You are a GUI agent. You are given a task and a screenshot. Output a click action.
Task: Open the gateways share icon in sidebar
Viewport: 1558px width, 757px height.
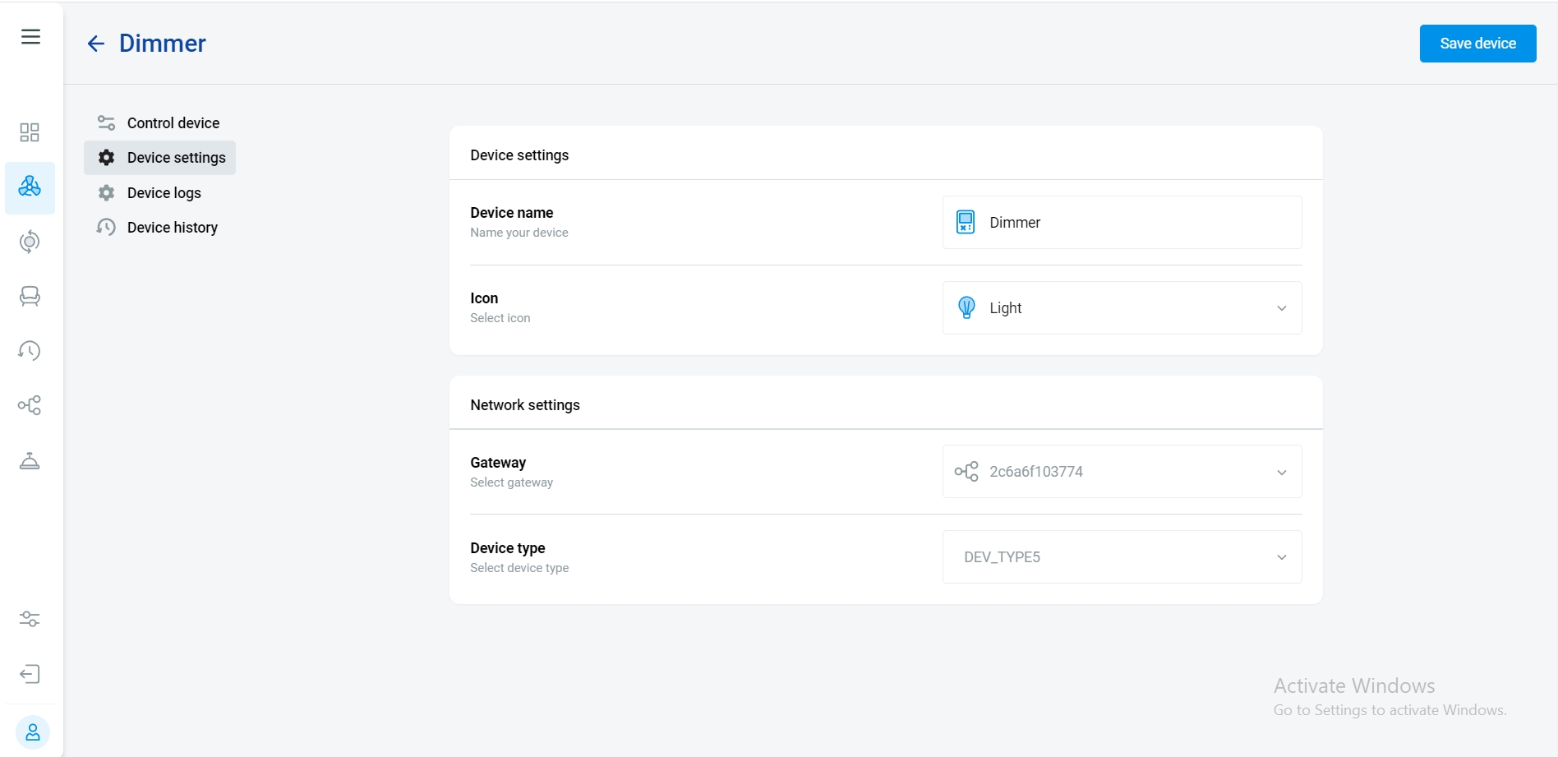[30, 405]
